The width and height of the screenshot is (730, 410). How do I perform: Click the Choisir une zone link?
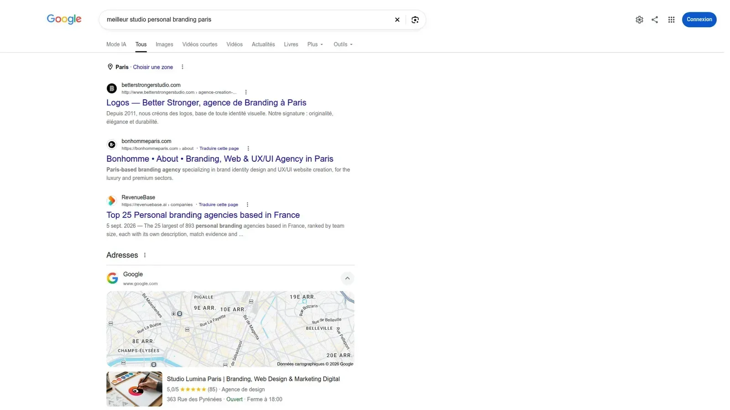point(153,67)
